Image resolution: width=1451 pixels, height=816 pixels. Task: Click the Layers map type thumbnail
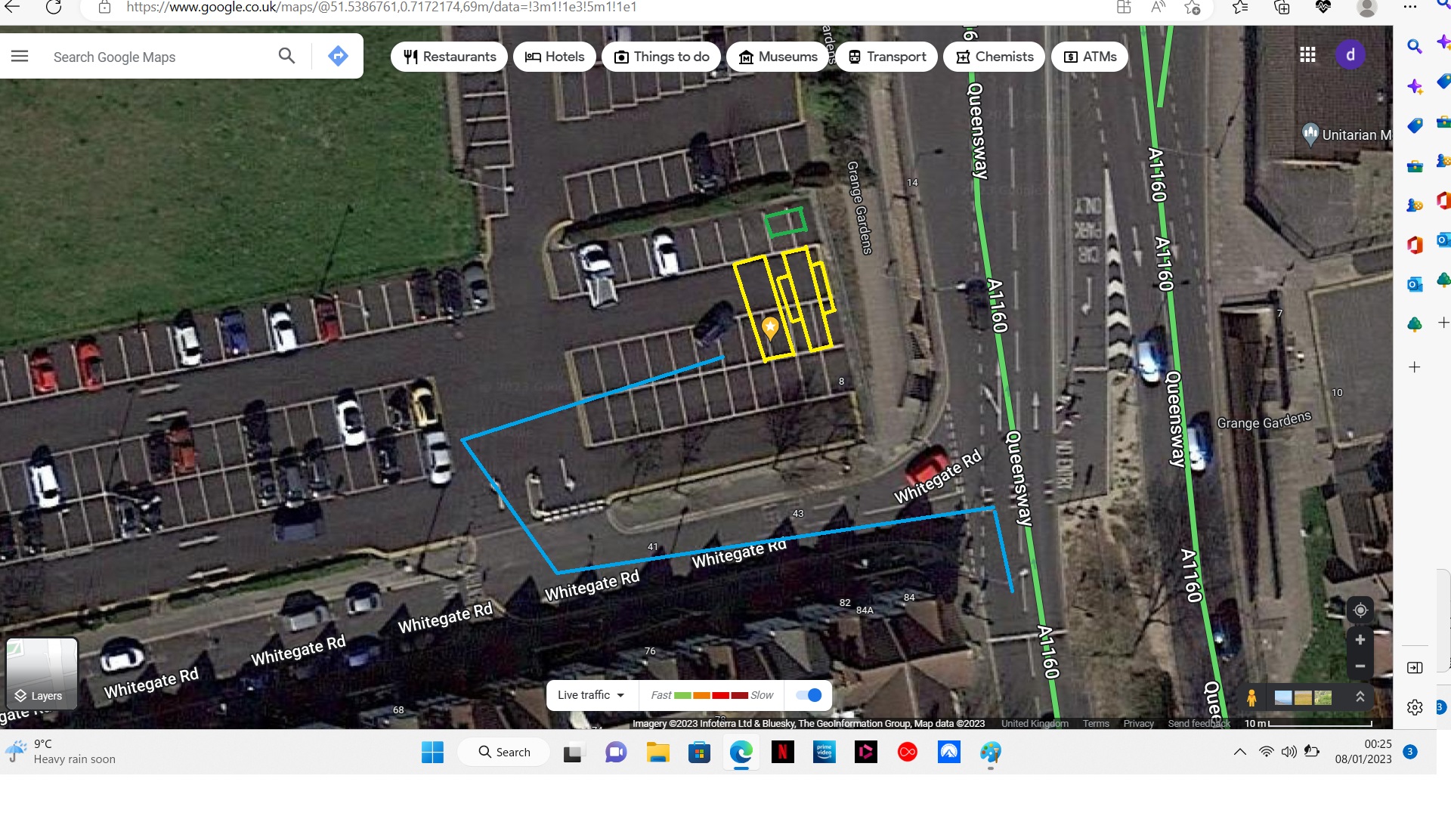point(42,674)
